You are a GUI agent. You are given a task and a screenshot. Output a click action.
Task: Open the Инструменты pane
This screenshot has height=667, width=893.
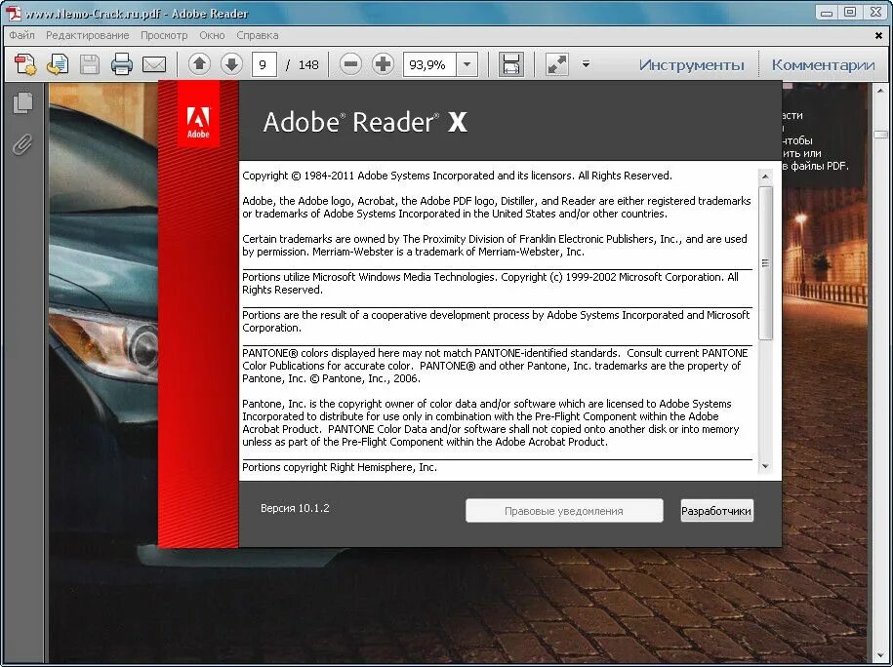[691, 65]
